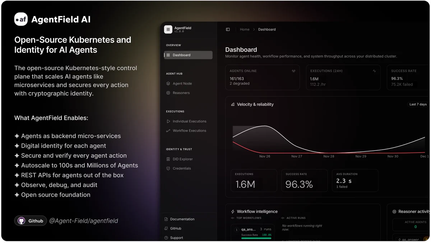Screen dimensions: 431x243
Task: Click the Active Agents count 0
Action: click(416, 227)
